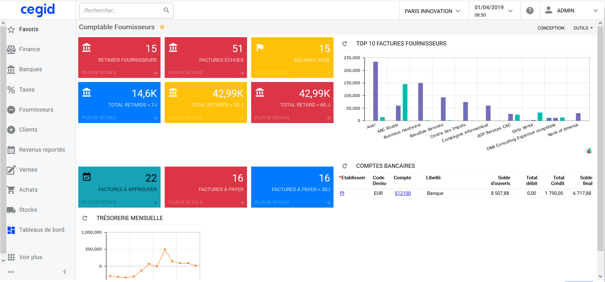Click the teal ABC Studio bar
Viewport: 605px width, 282px height.
click(x=405, y=102)
